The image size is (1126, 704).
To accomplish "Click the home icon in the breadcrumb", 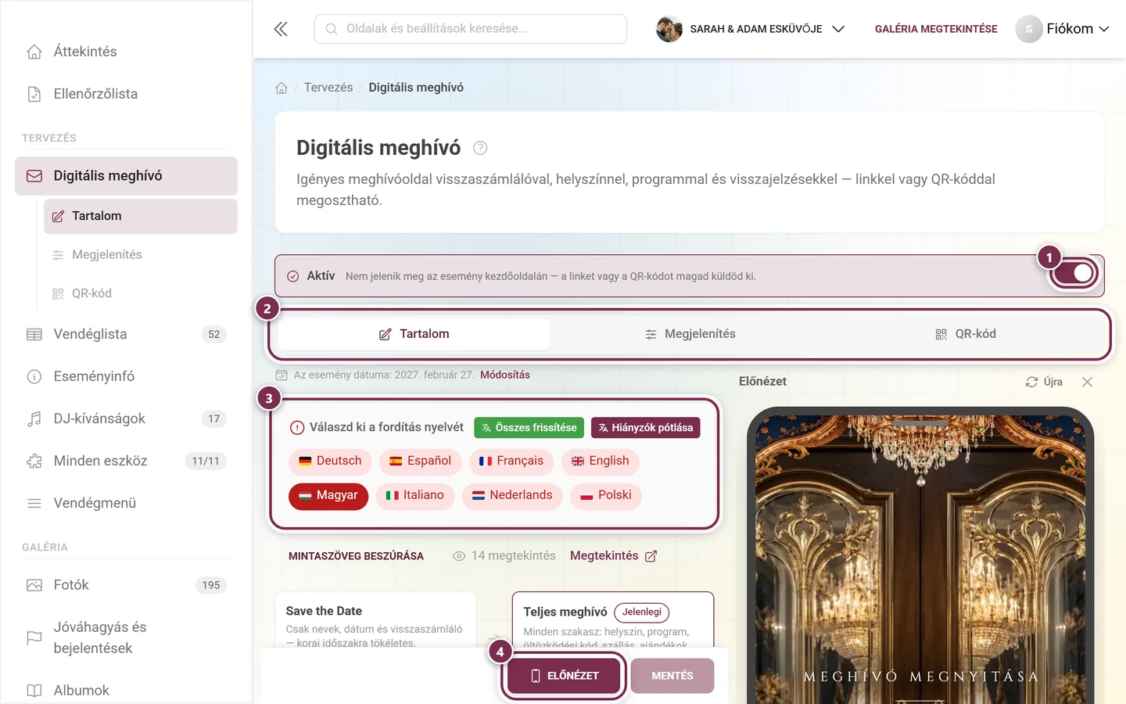I will [281, 88].
